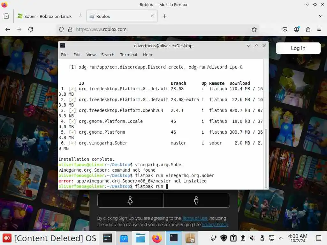
Task: Open the blue software store icon in taskbar
Action: 124,238
